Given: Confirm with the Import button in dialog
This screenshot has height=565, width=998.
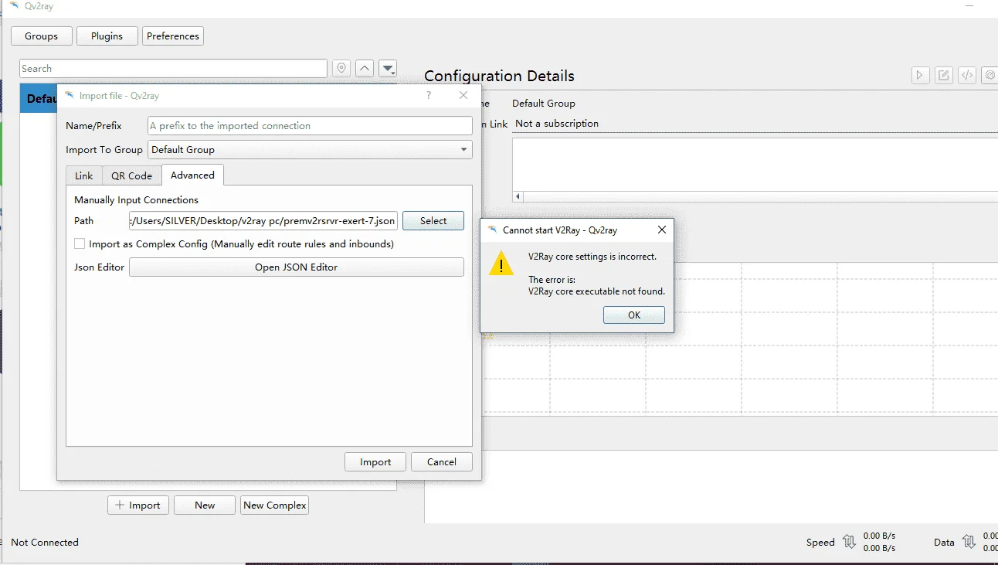Looking at the screenshot, I should [x=375, y=461].
